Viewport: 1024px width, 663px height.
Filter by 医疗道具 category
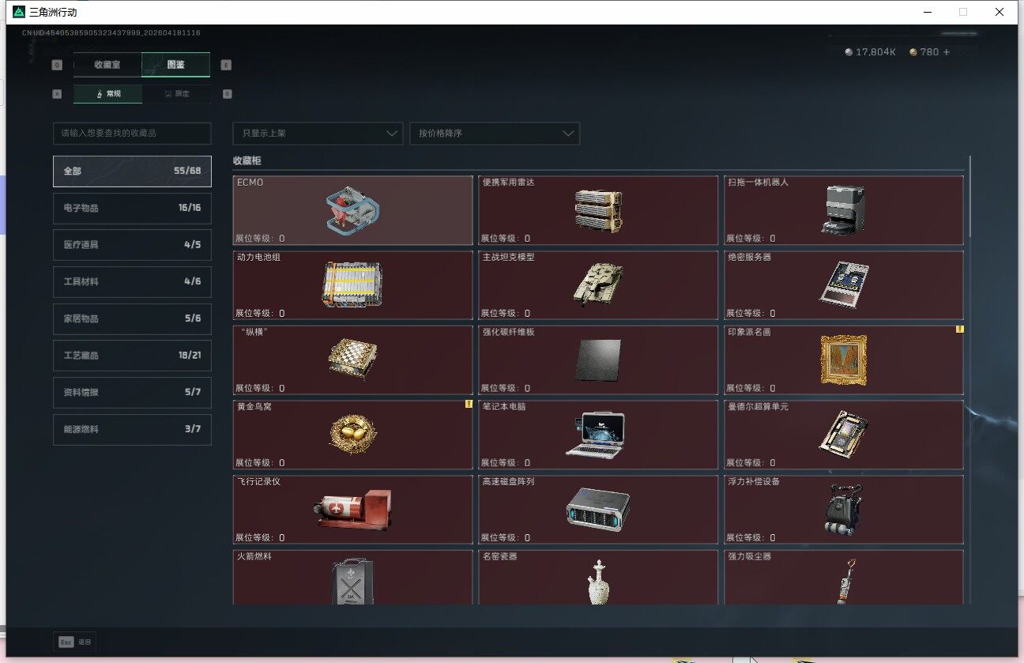(x=132, y=245)
